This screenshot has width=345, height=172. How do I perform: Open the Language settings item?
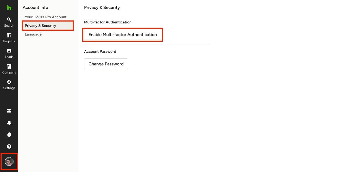click(x=33, y=34)
